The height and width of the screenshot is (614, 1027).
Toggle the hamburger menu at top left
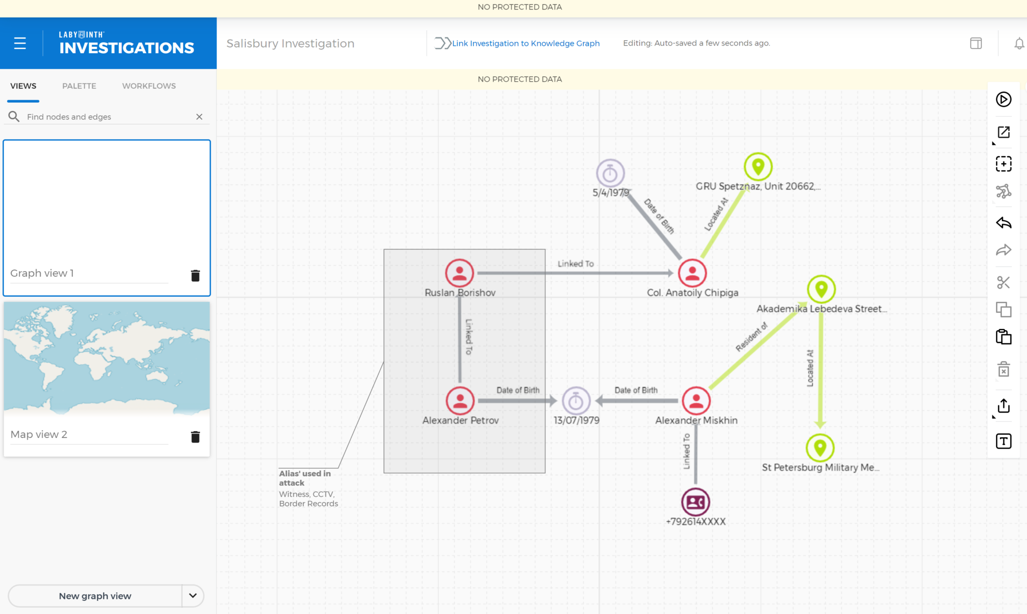pyautogui.click(x=20, y=43)
